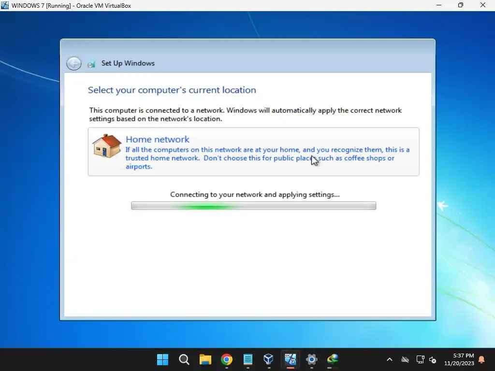Go back with the Set Up Windows back arrow

74,63
